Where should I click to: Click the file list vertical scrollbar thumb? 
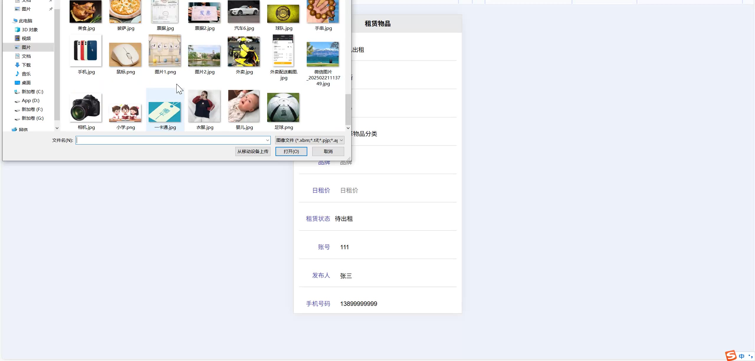(348, 109)
